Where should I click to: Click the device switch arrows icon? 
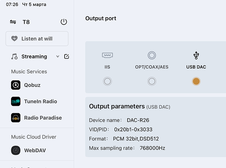click(x=13, y=22)
